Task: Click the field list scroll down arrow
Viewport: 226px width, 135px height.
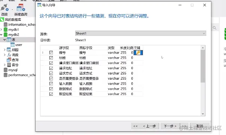Action: point(203,114)
